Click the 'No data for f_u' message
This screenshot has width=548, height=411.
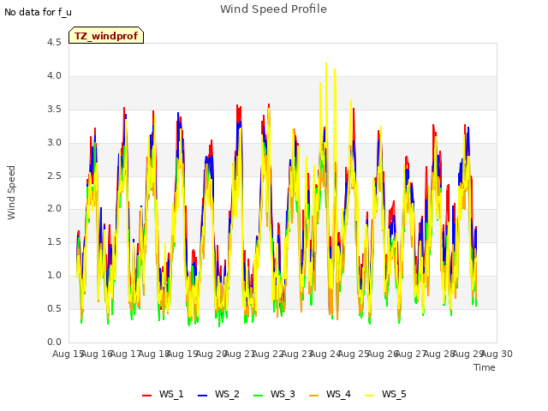[x=38, y=12]
